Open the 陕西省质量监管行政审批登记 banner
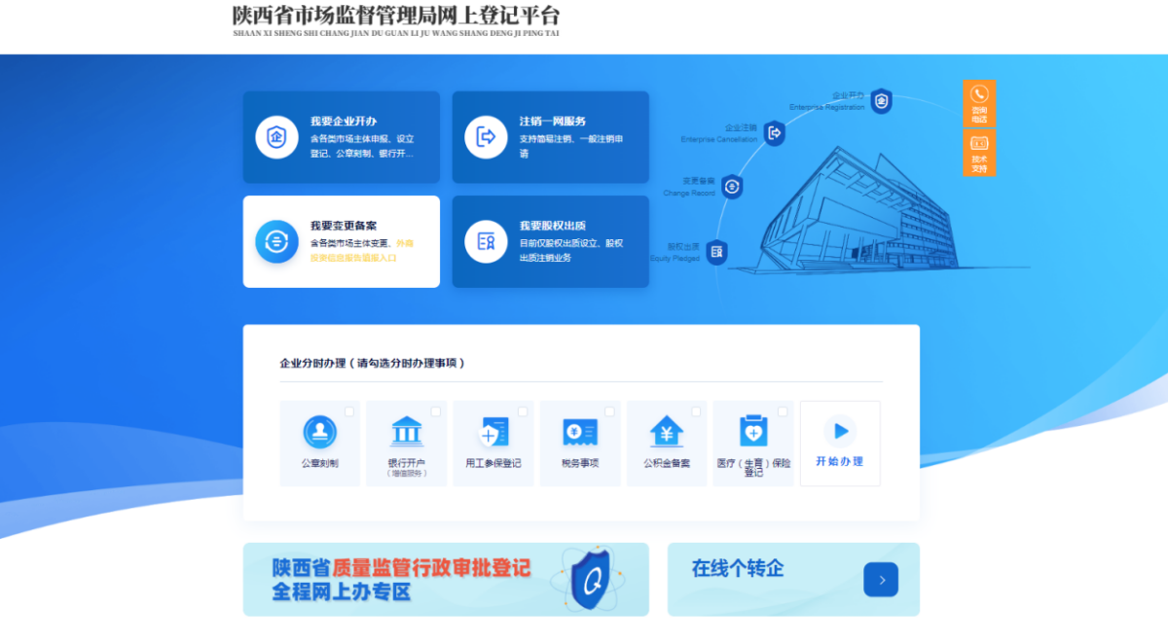The width and height of the screenshot is (1168, 643). [445, 580]
